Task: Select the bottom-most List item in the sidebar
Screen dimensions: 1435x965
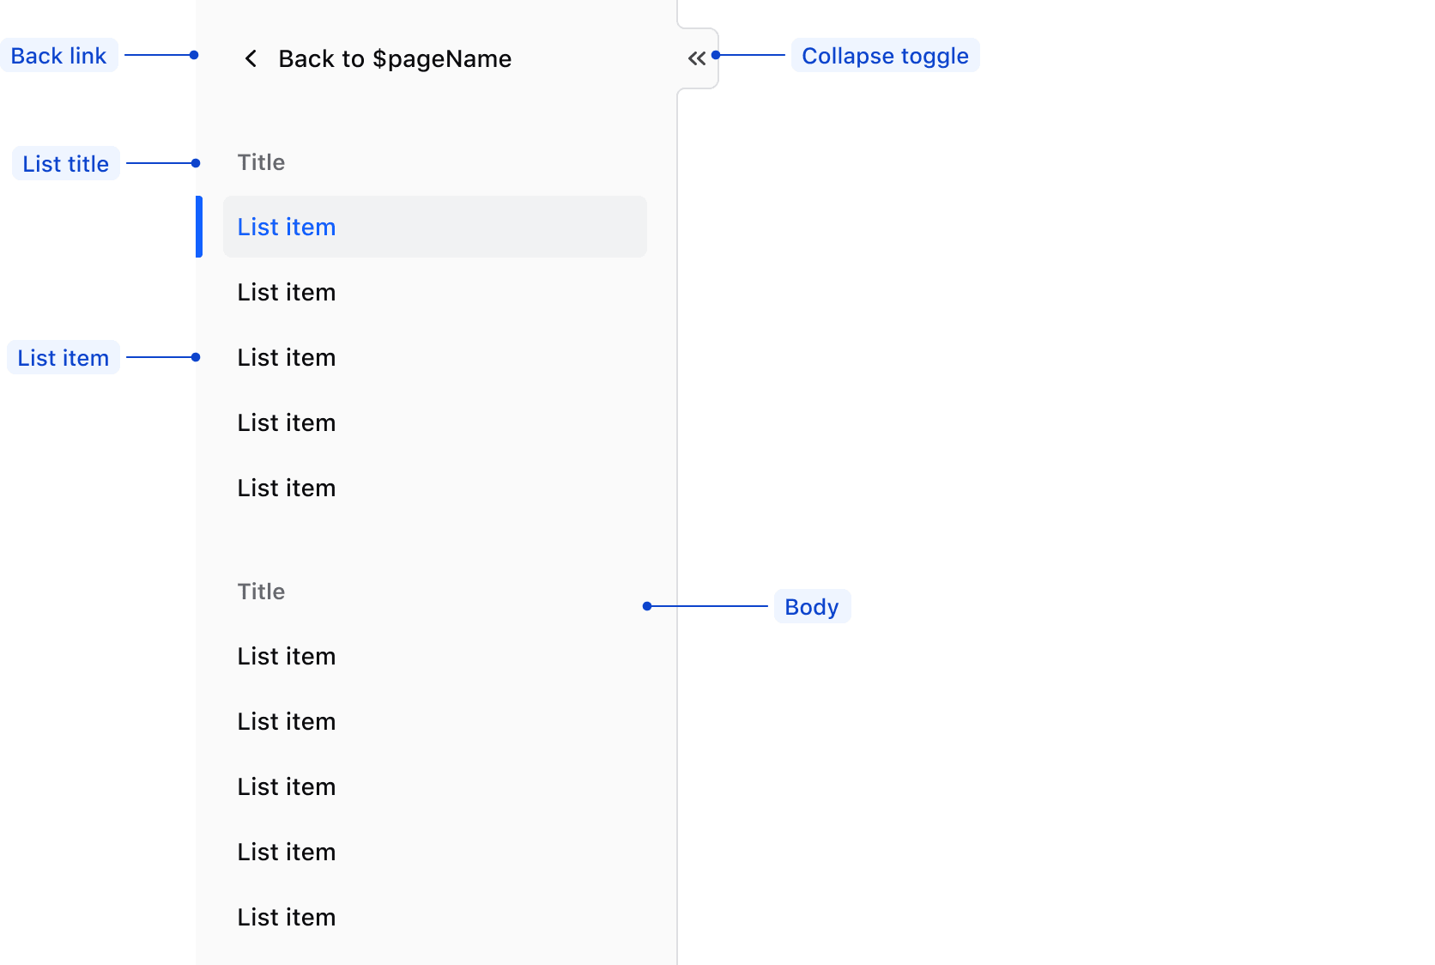Action: (434, 917)
